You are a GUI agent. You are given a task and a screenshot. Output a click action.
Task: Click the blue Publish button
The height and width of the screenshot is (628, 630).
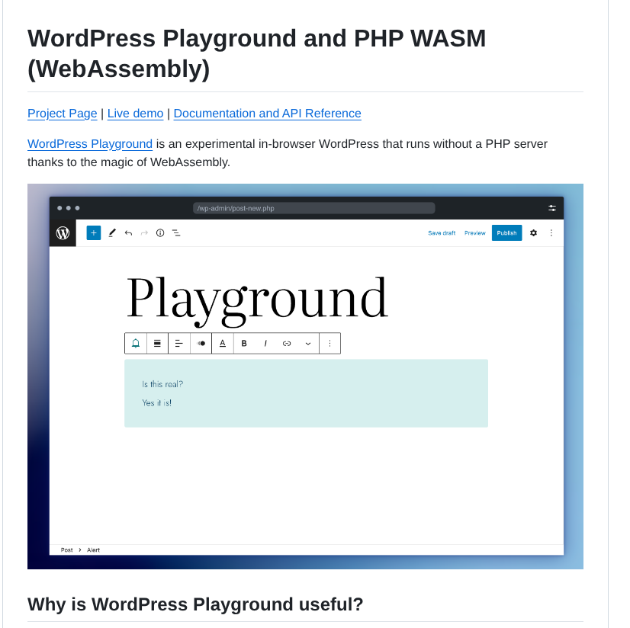point(506,233)
